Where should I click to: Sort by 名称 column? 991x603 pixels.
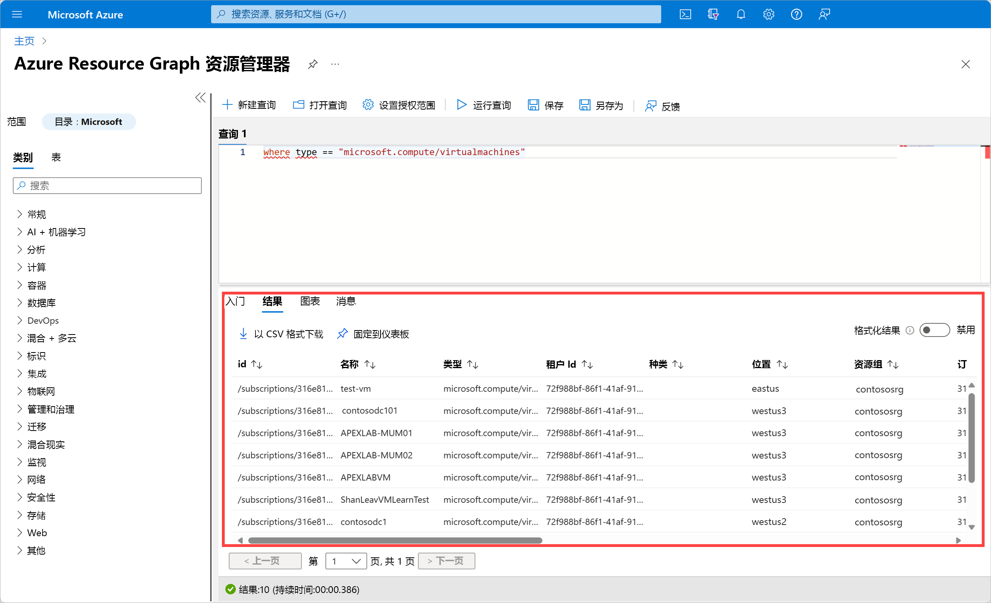pos(370,365)
